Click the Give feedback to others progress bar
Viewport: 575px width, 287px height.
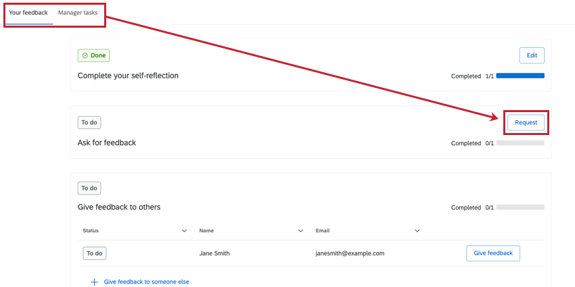coord(520,207)
